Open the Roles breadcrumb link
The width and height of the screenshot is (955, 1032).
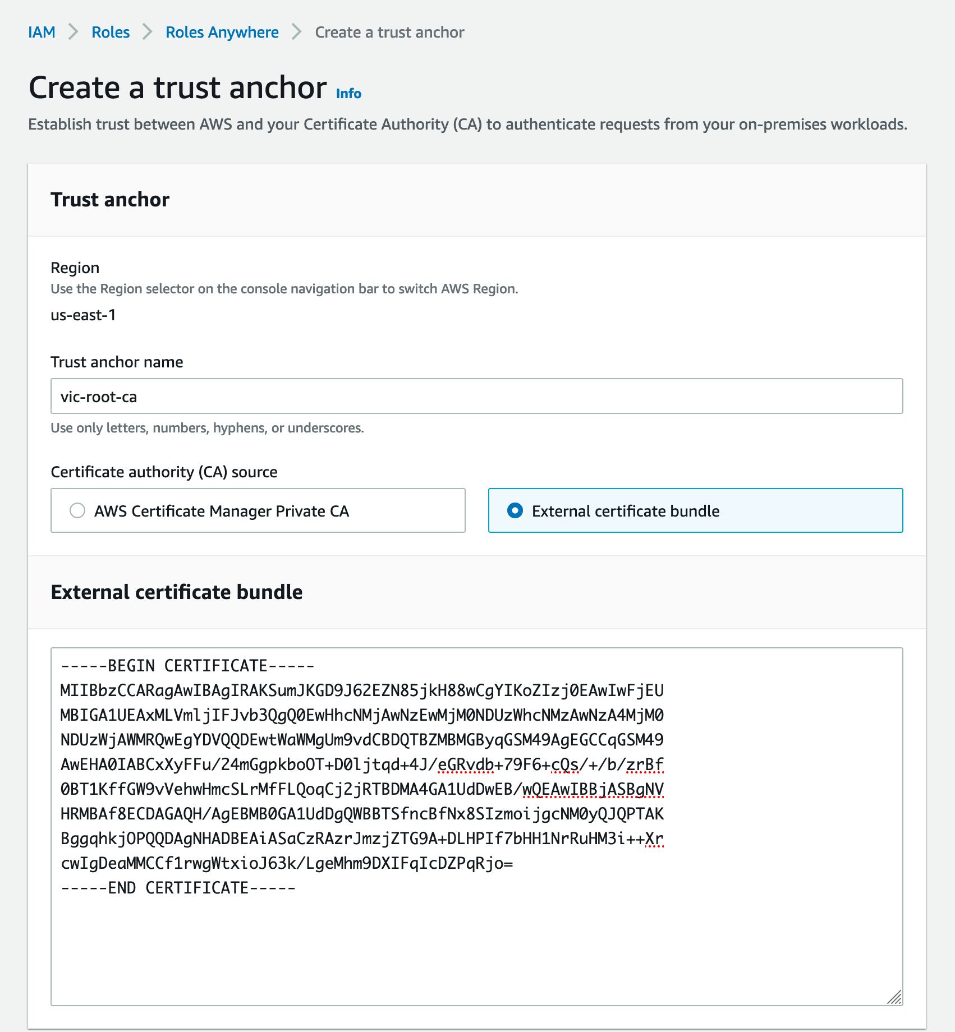click(111, 32)
